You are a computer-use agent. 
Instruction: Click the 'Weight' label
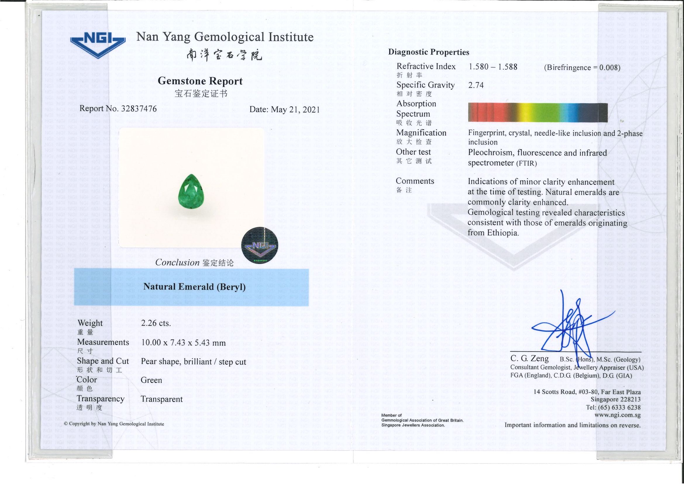[x=90, y=323]
